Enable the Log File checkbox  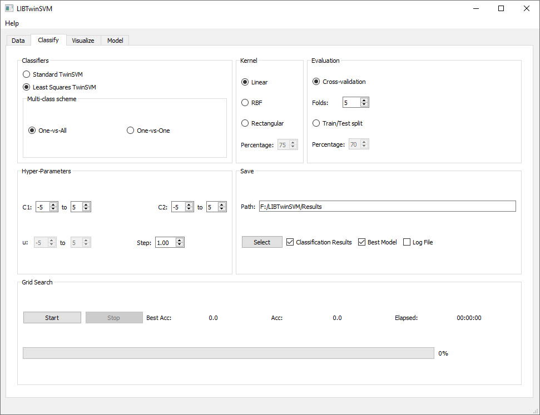(x=418, y=242)
